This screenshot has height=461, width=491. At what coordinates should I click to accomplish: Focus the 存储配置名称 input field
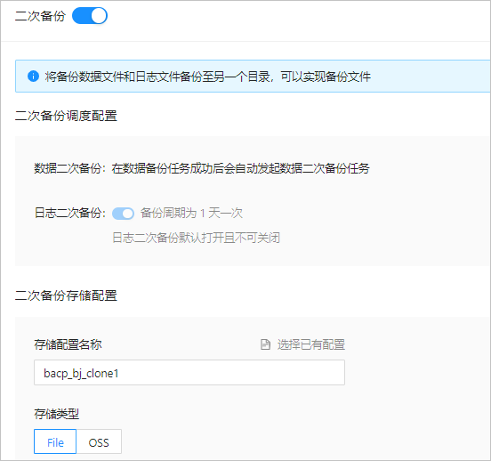pyautogui.click(x=189, y=373)
